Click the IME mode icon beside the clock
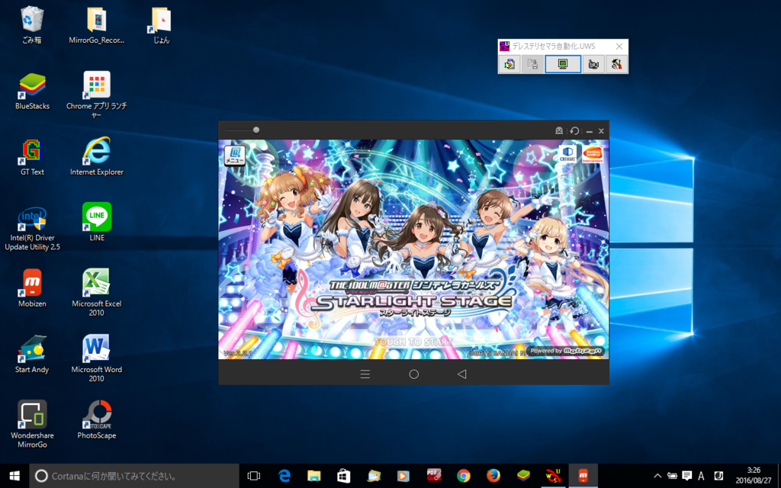The image size is (781, 488). point(718,476)
